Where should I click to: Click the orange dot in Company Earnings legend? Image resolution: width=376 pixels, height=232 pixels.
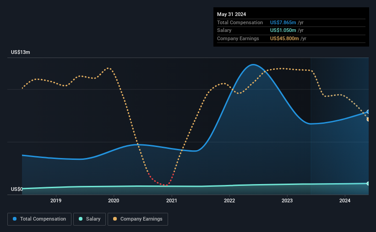point(115,219)
